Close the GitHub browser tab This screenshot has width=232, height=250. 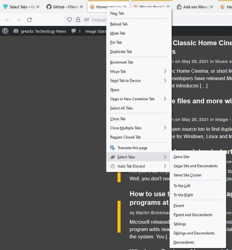81,7
